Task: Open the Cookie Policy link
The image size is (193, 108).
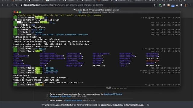Action: tap(106, 105)
